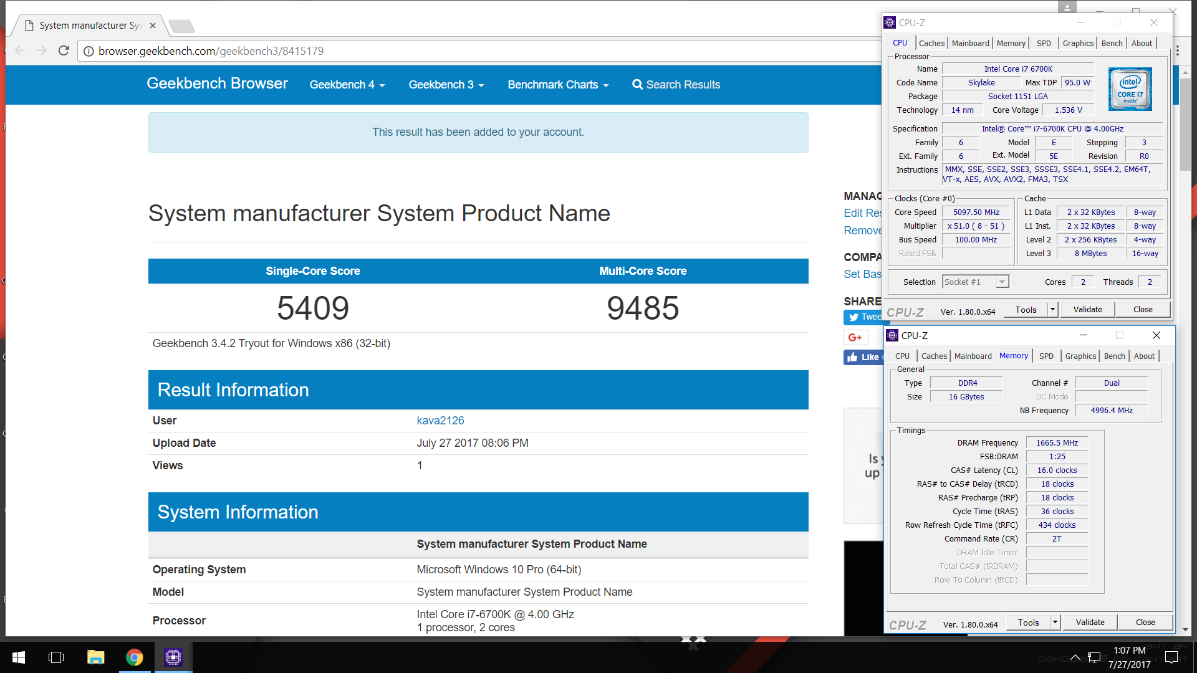
Task: Reload the Geekbench page
Action: tap(64, 50)
